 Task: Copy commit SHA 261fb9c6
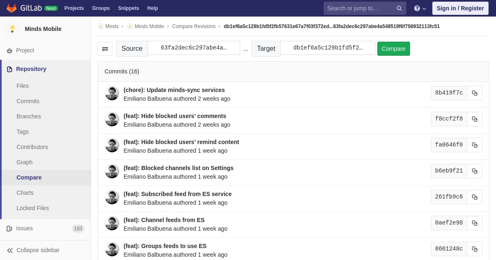pos(475,197)
